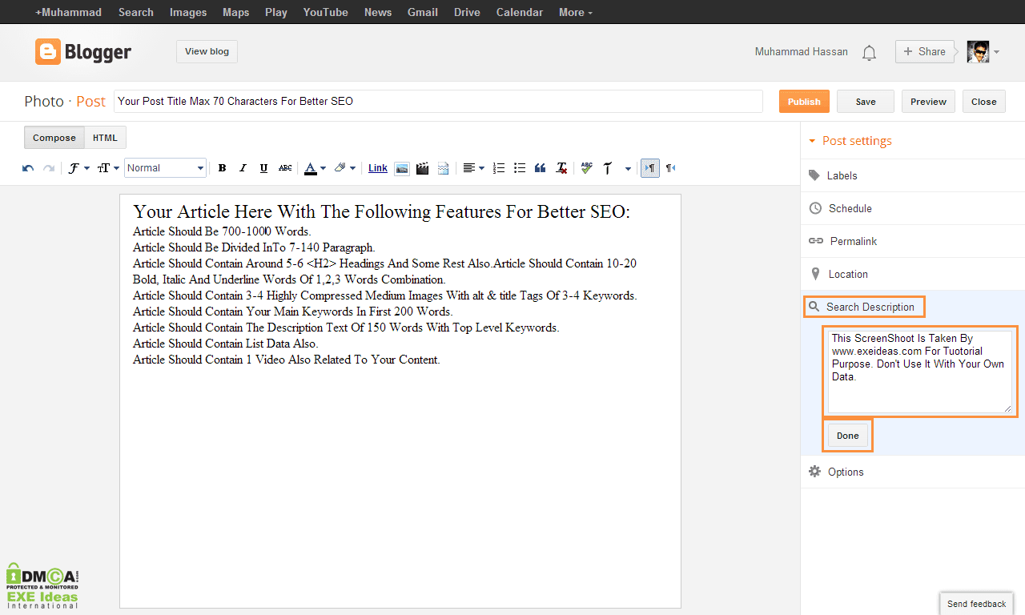Click the Send feedback button
The image size is (1025, 615).
pyautogui.click(x=976, y=604)
